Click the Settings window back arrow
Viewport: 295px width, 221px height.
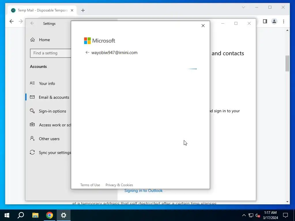tap(32, 23)
